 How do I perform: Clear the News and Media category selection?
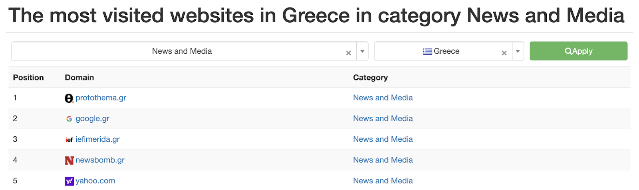348,53
